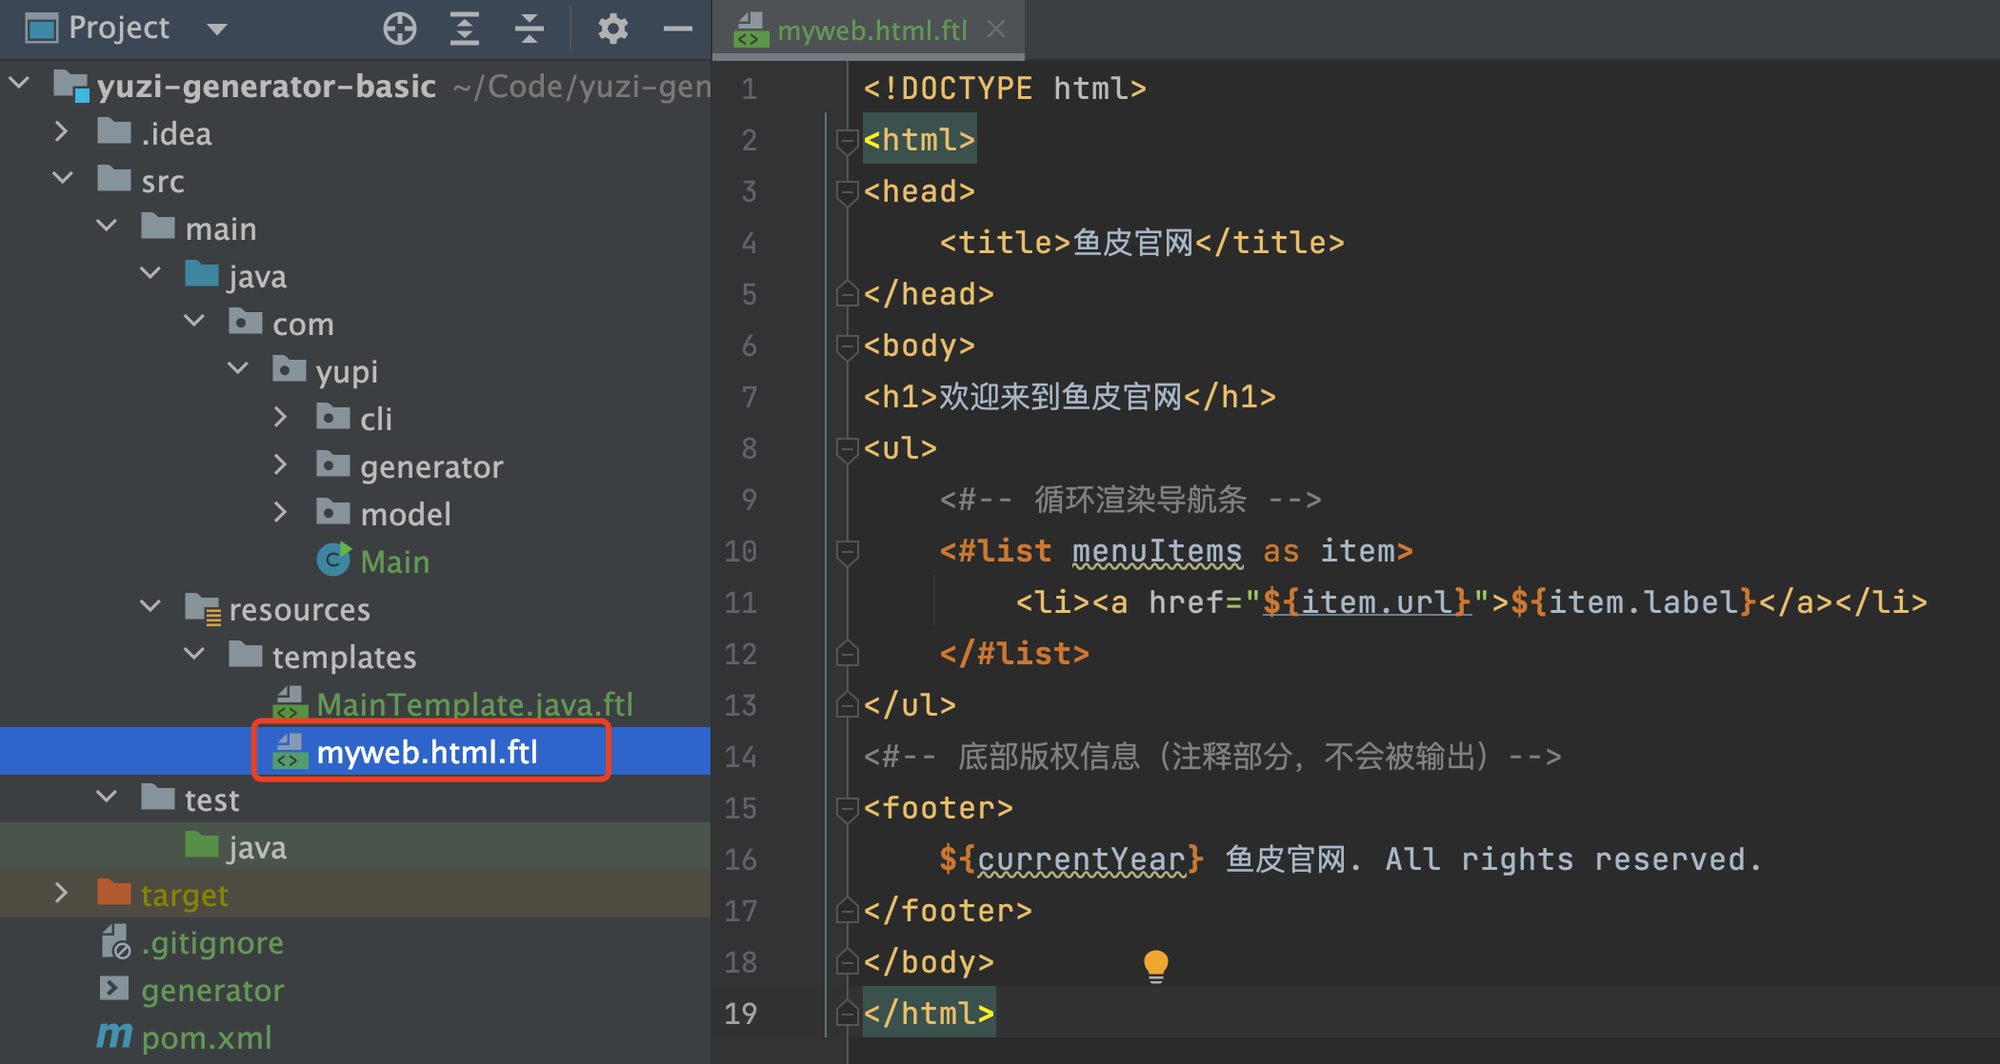Screen dimensions: 2000x1064
Task: Open the Project view dropdown arrow
Action: click(217, 29)
